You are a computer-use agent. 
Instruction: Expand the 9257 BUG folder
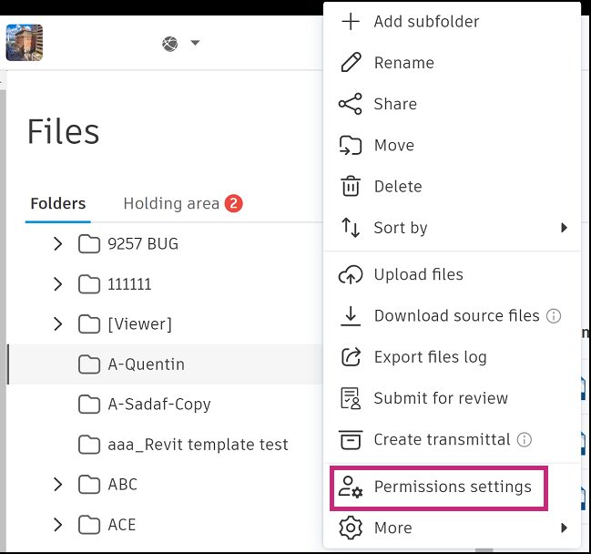tap(58, 244)
